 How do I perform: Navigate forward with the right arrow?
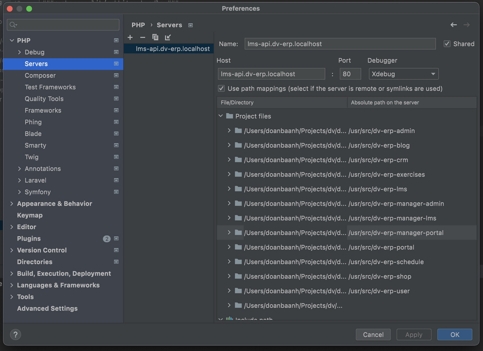[x=467, y=25]
